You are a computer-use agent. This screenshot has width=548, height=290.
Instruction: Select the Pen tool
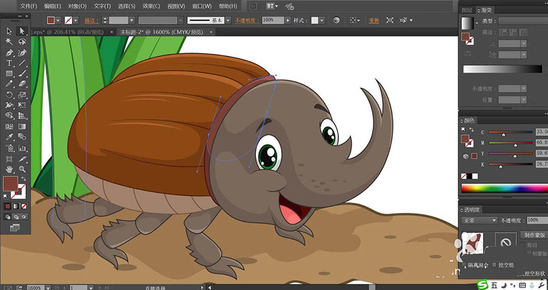click(9, 53)
